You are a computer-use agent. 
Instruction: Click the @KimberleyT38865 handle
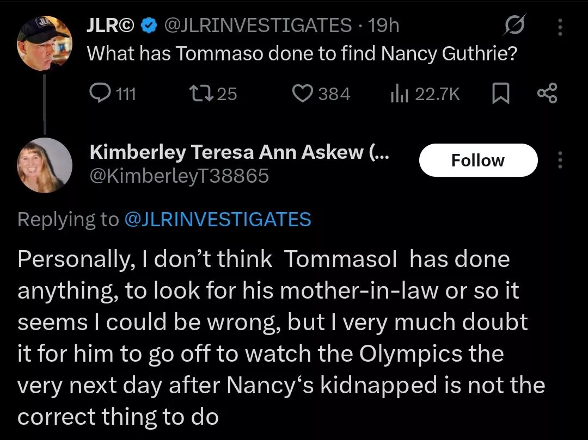click(179, 176)
